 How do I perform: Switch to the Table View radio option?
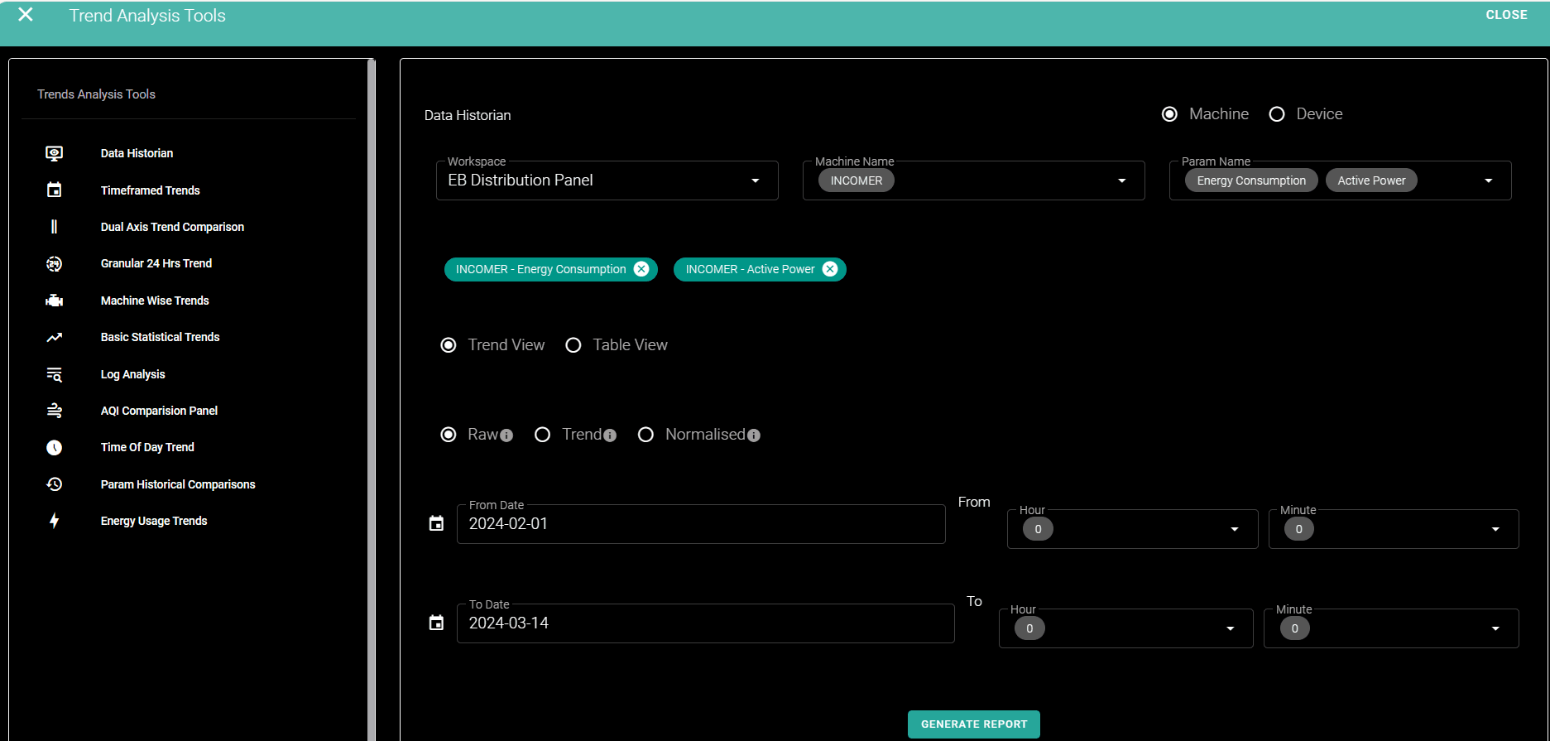point(573,345)
